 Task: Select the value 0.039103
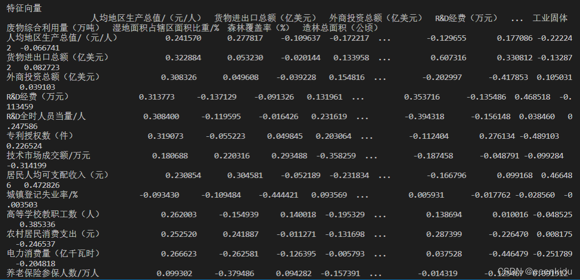click(37, 87)
